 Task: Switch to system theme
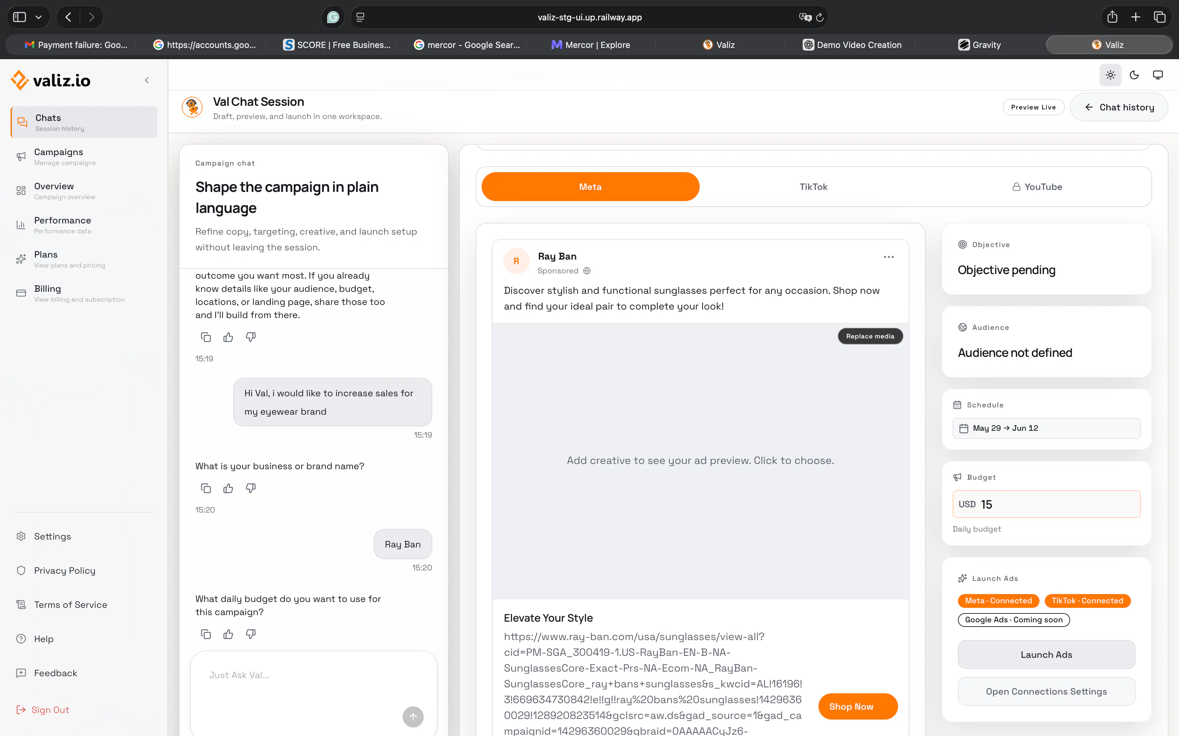[1158, 75]
